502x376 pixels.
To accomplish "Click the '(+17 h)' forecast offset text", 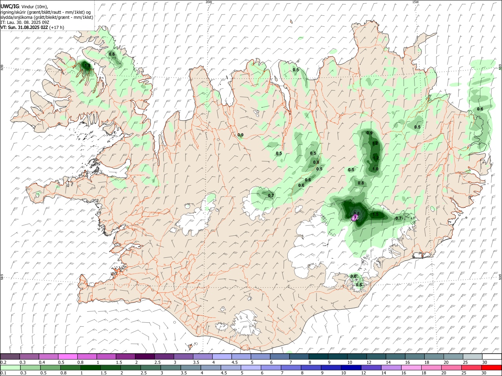I will [x=57, y=27].
